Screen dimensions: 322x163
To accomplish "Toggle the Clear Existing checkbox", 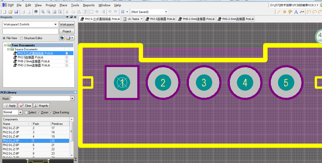I will [51, 112].
